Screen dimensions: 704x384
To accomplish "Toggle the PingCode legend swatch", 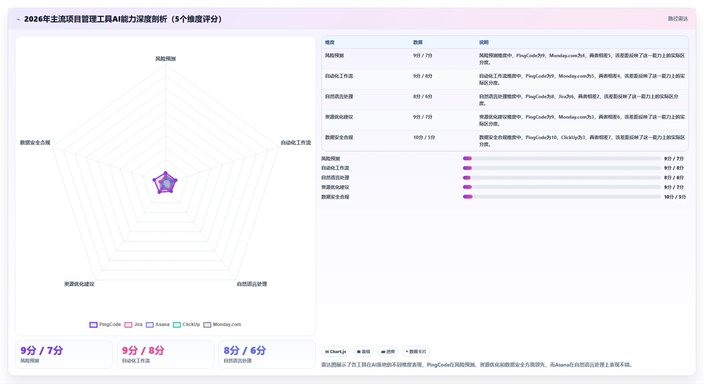I will click(94, 325).
